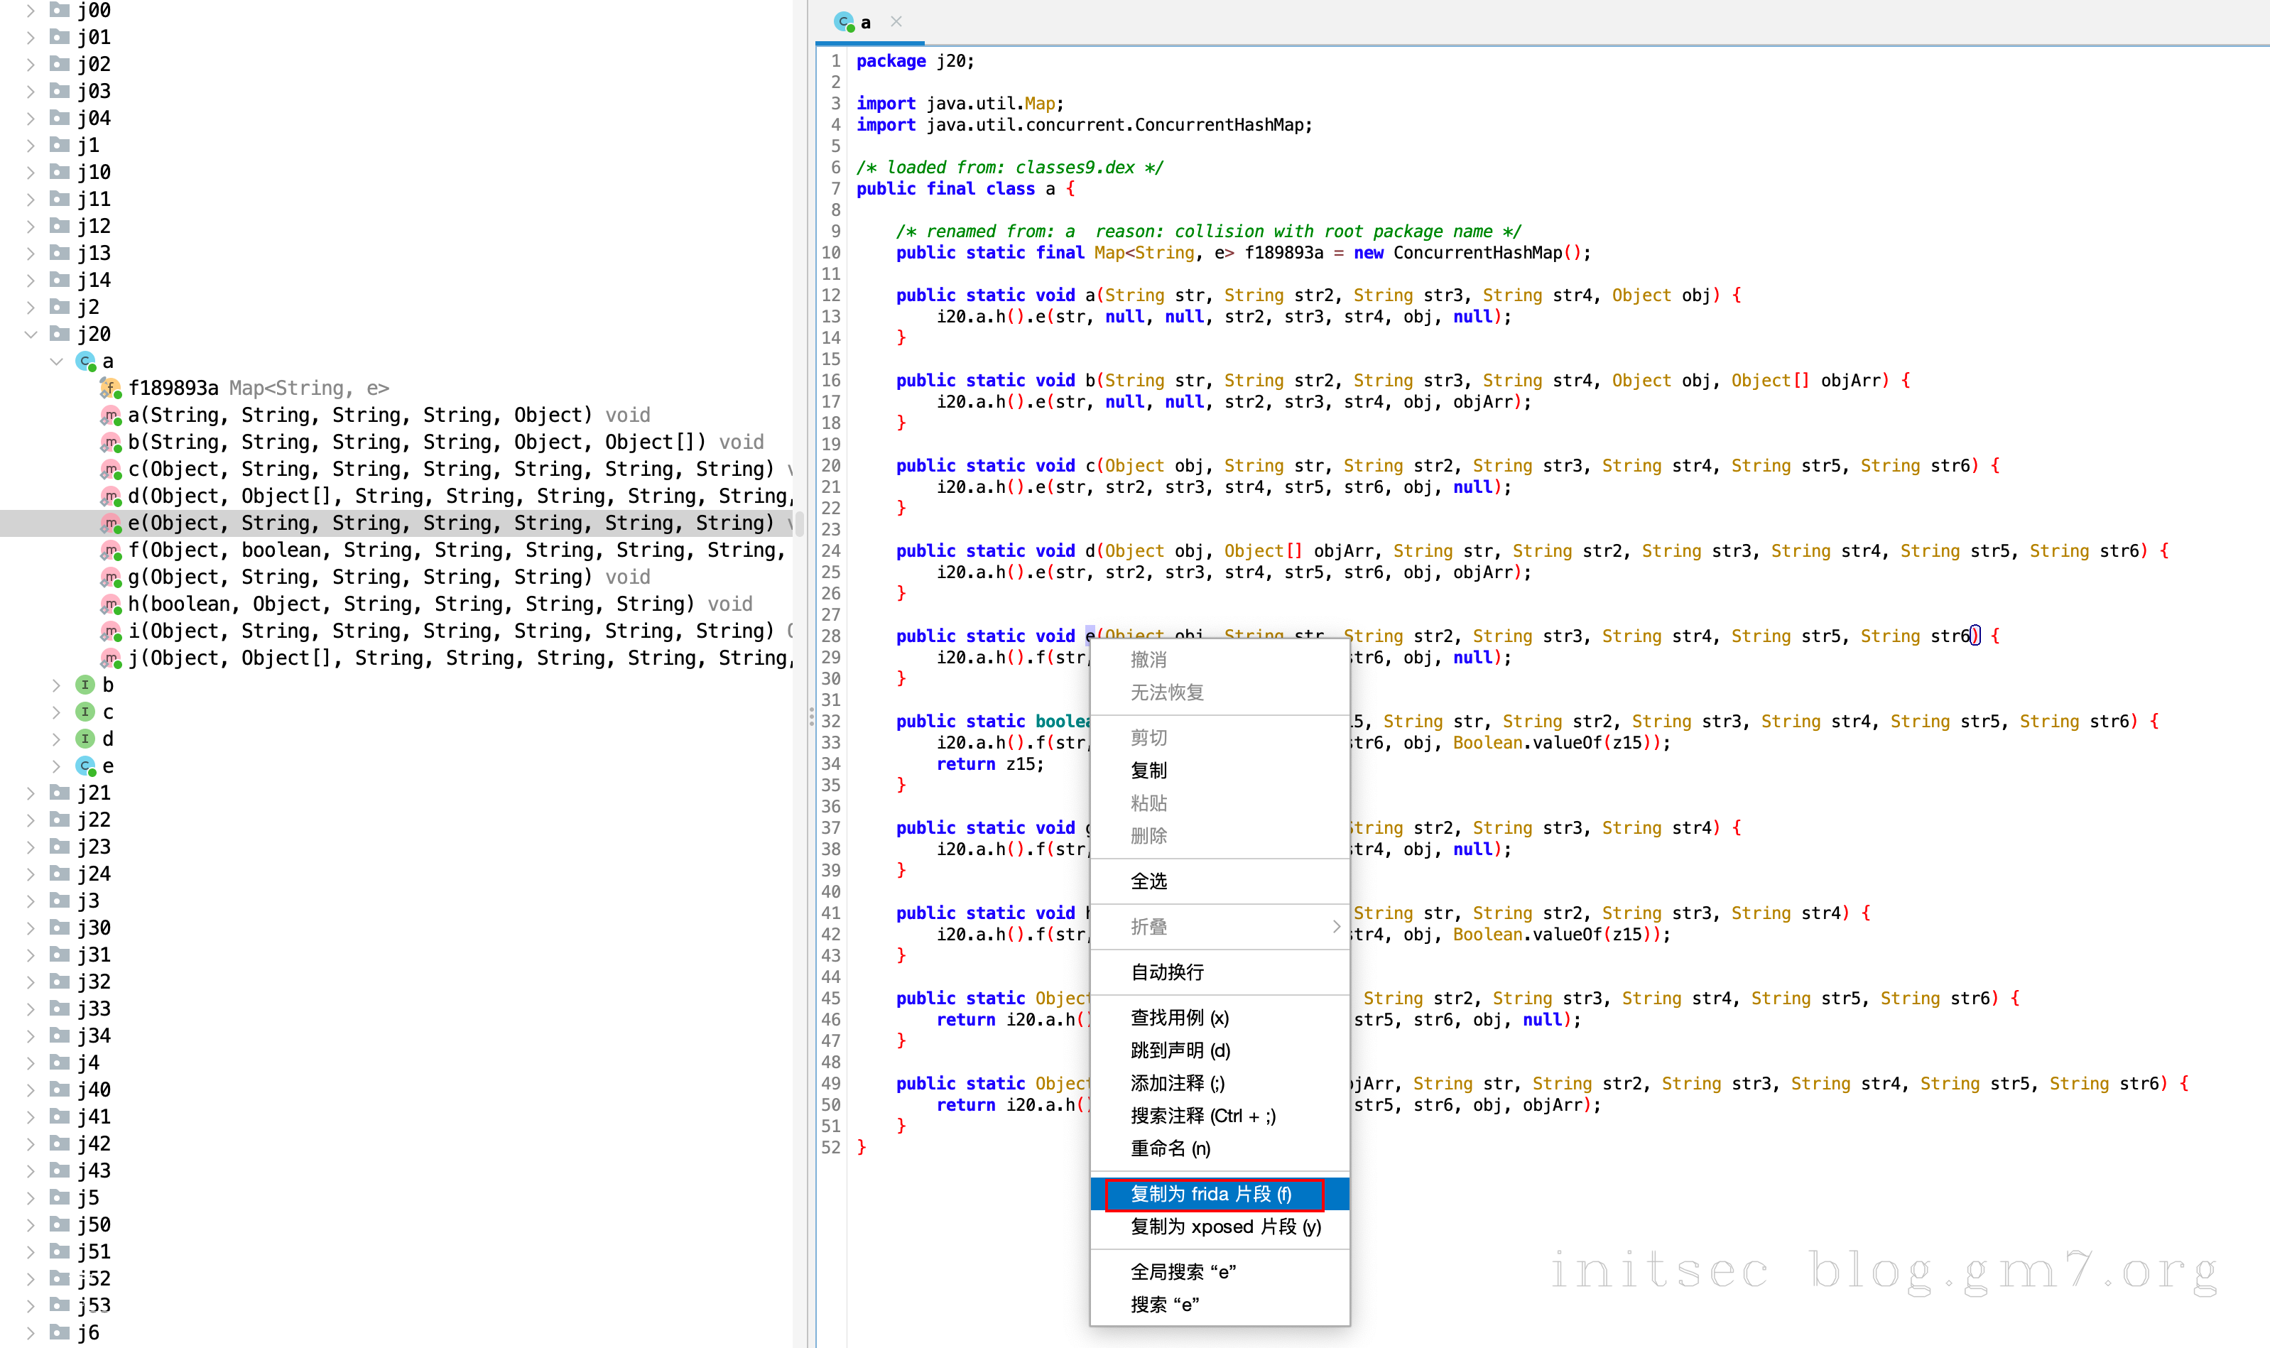Screen dimensions: 2270x1348
Task: Click the class icon on tab a
Action: point(844,22)
